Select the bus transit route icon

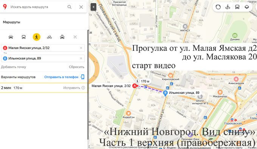(x=23, y=37)
